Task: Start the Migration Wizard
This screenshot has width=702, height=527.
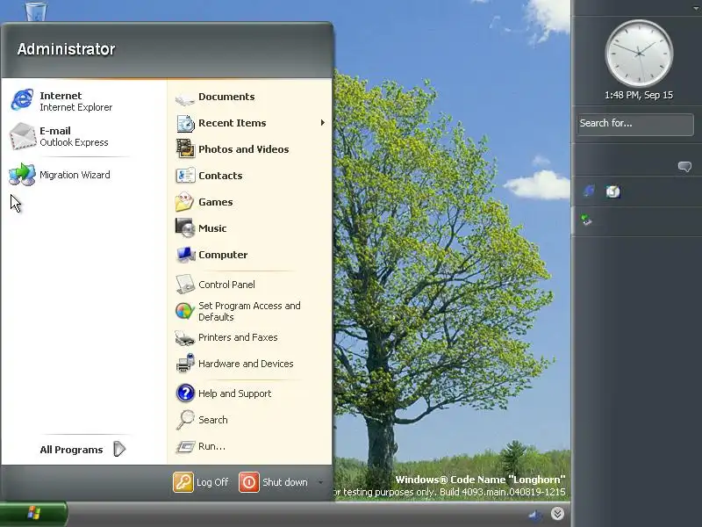Action: (22, 175)
